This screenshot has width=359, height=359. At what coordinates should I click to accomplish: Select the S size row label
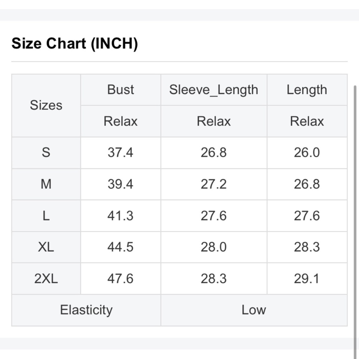pyautogui.click(x=46, y=153)
